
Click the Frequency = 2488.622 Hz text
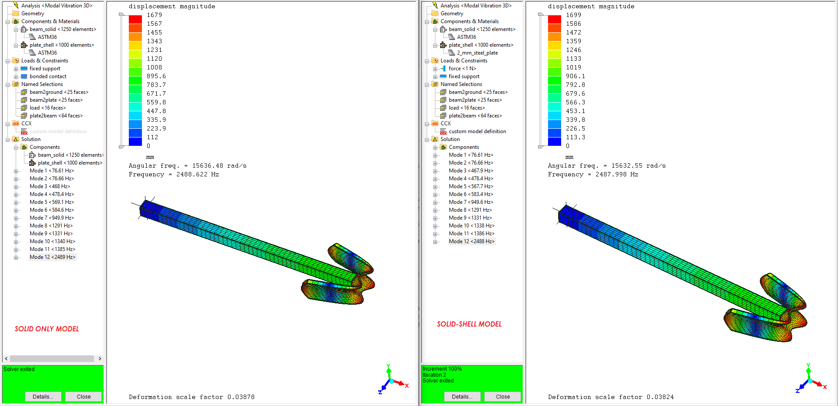[174, 174]
